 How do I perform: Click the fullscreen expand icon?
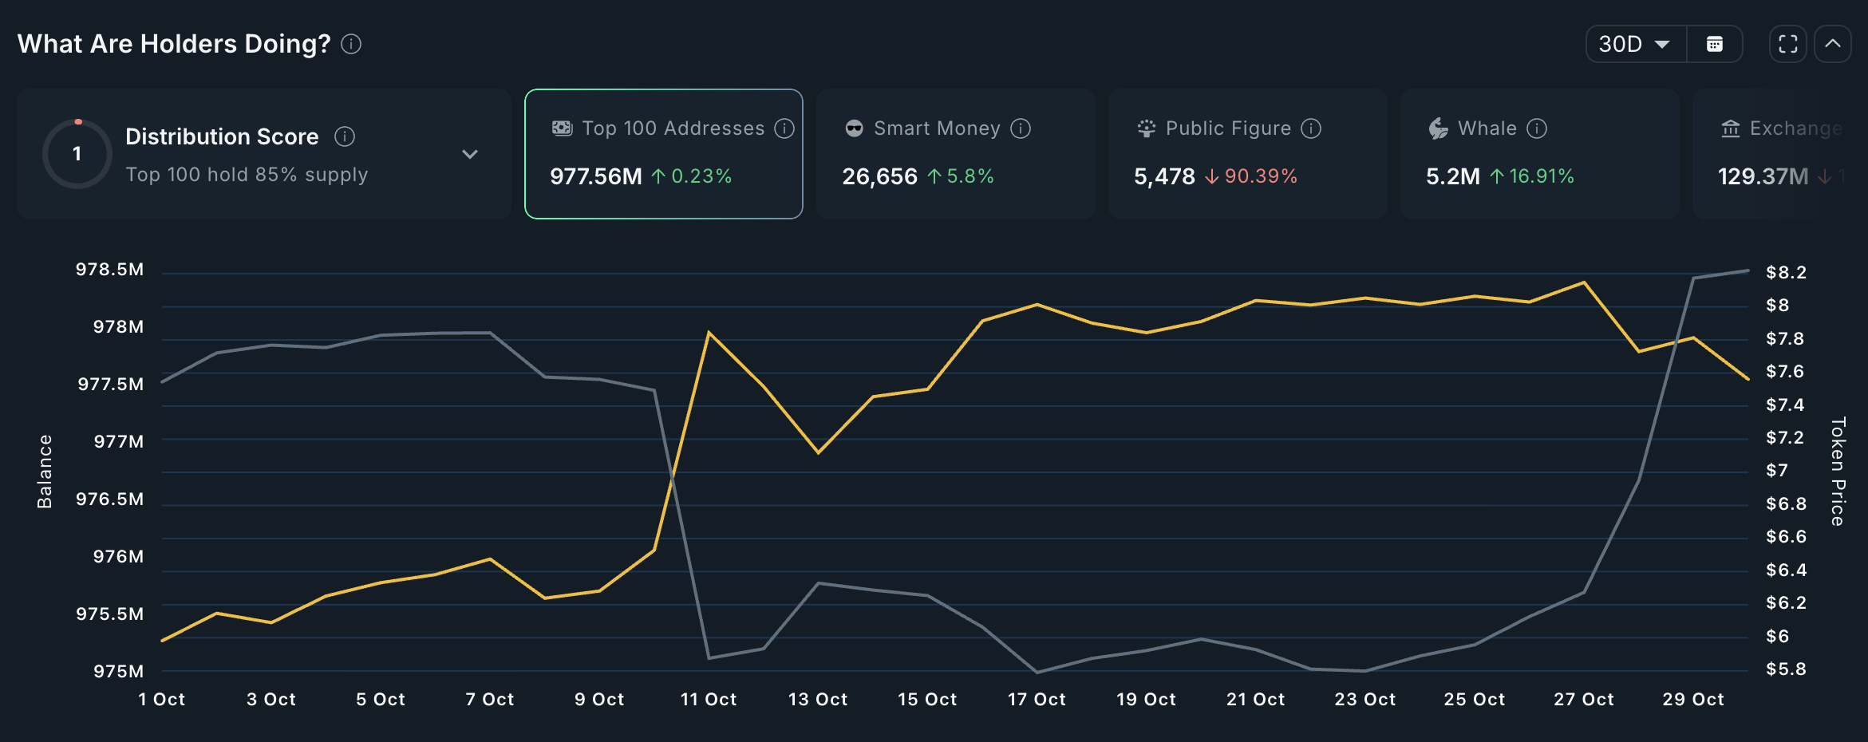tap(1787, 44)
